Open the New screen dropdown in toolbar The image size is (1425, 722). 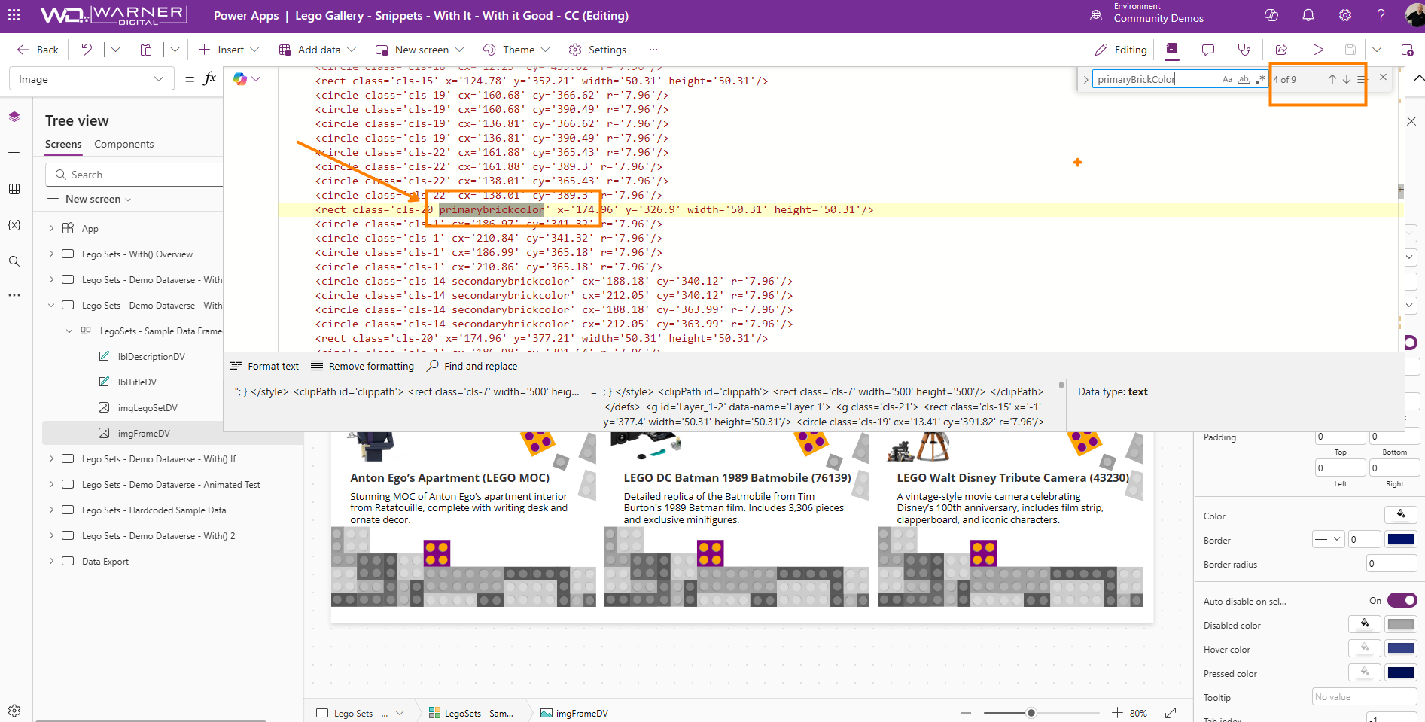pos(459,50)
